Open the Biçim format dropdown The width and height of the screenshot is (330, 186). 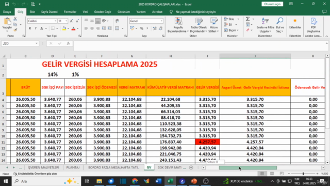click(x=231, y=30)
